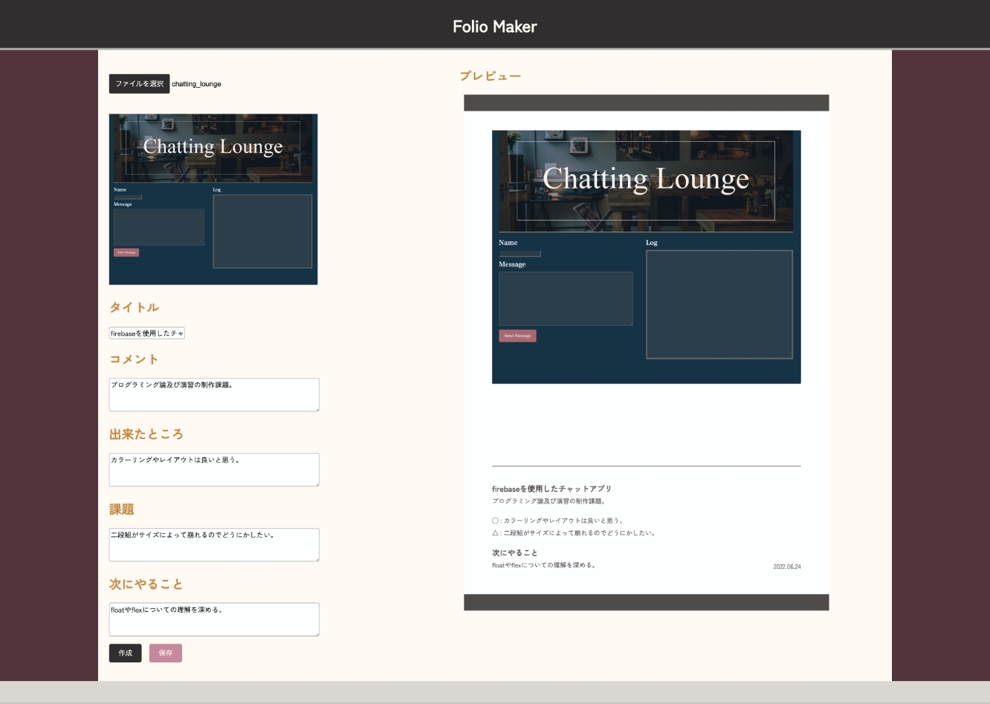Click the 作成 button
The image size is (990, 704).
pos(125,653)
